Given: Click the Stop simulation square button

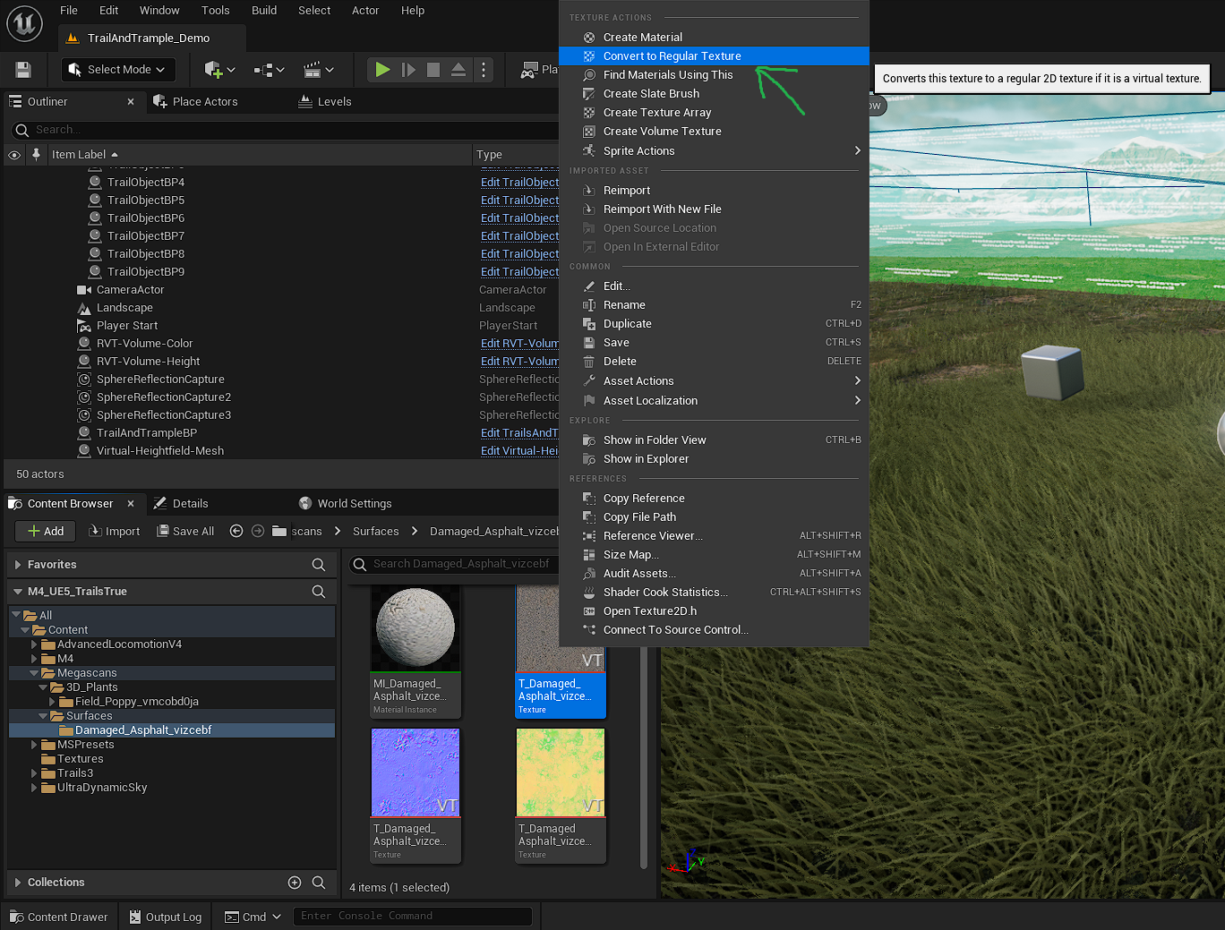Looking at the screenshot, I should pos(433,70).
